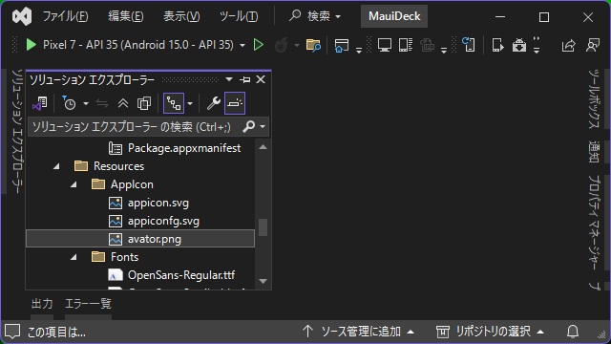Screen dimensions: 611x344
Task: Collapse all with the double chevron icon
Action: click(x=123, y=103)
